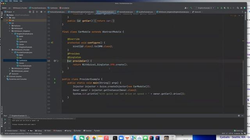Click the override gutter icon beside configure()

52,42
